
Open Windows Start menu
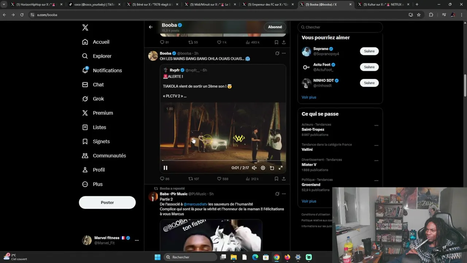point(158,257)
